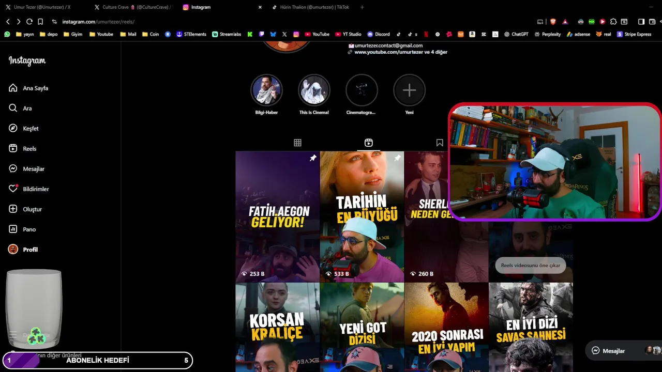Open ChatGPT bookmark
Image resolution: width=662 pixels, height=372 pixels.
coord(516,34)
